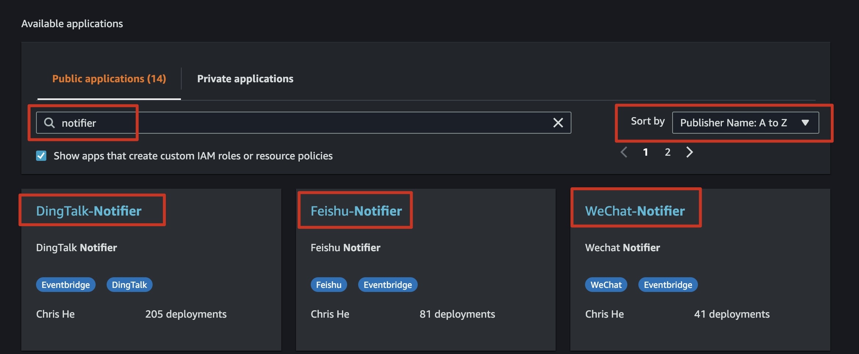The height and width of the screenshot is (354, 859).
Task: Click the Feishu tag badge
Action: tap(329, 285)
